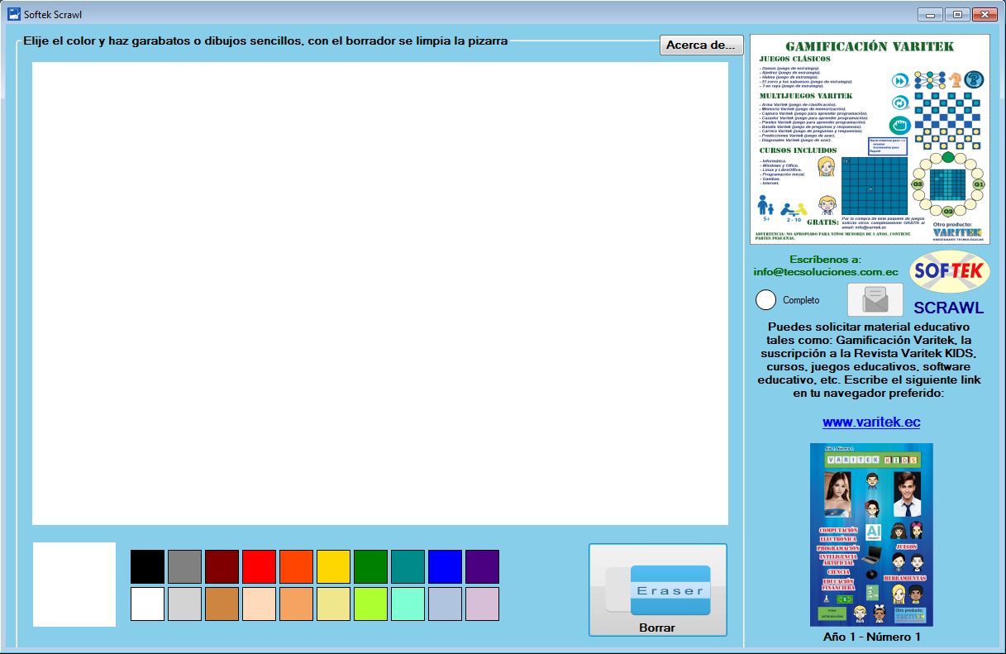Pick the orange-red color swatch
Image resolution: width=1006 pixels, height=654 pixels.
pos(296,566)
